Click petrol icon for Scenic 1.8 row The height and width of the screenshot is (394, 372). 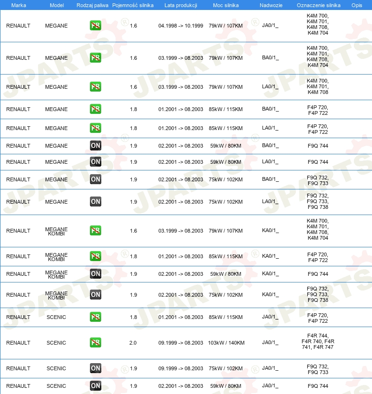click(x=96, y=317)
